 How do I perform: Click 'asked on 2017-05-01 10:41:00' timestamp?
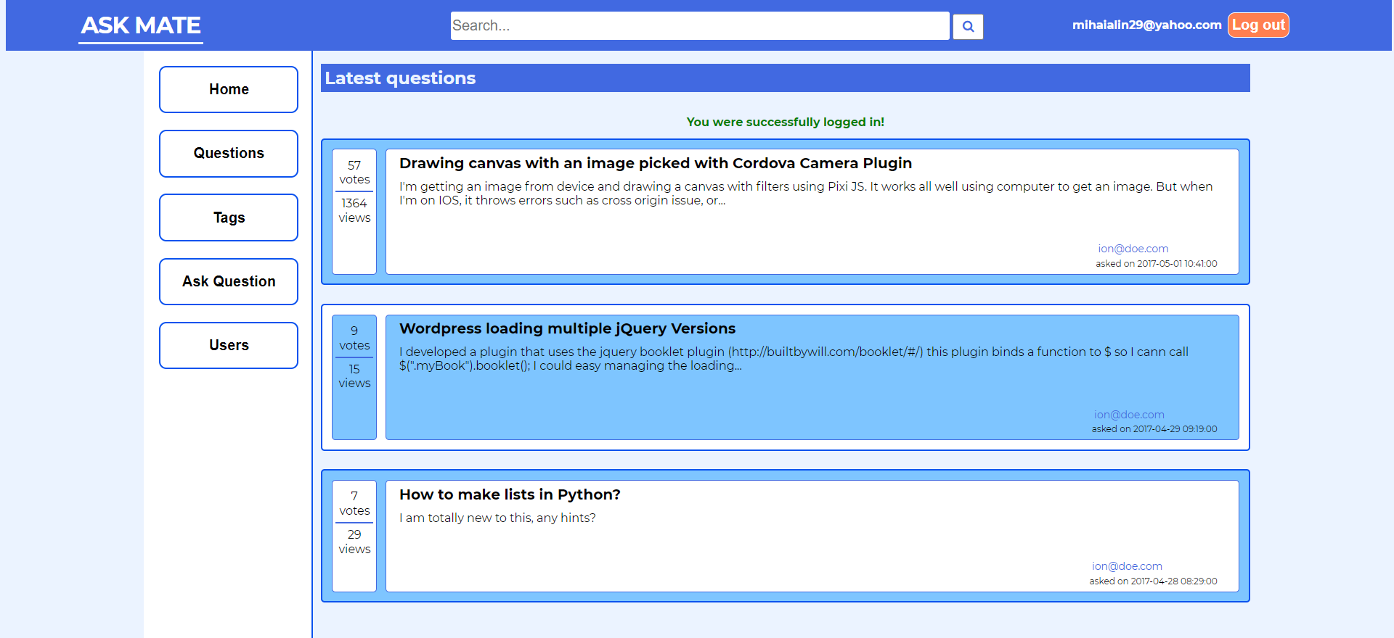coord(1157,264)
